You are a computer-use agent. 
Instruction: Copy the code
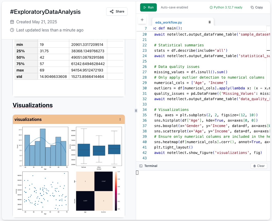pyautogui.click(x=257, y=7)
